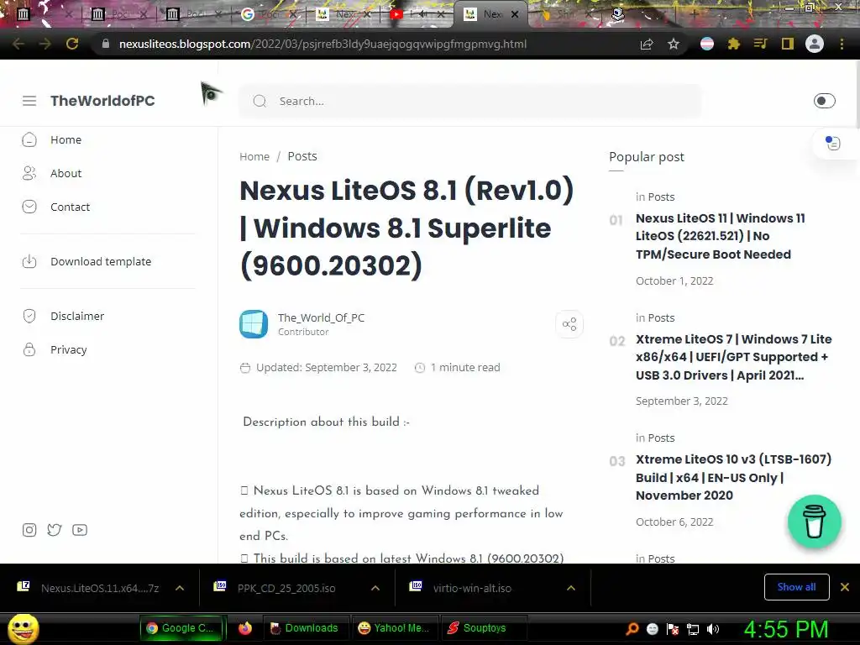860x645 pixels.
Task: Open the Downloads taskbar window
Action: tap(304, 628)
